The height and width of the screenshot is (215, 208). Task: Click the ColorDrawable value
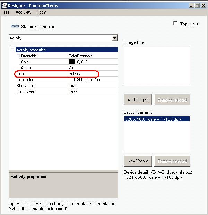(x=81, y=56)
